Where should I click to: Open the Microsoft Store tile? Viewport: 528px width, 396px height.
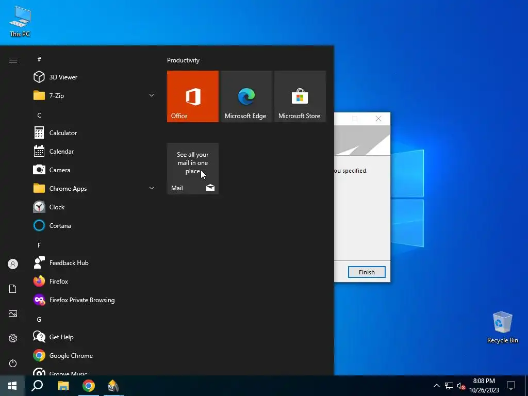point(300,96)
